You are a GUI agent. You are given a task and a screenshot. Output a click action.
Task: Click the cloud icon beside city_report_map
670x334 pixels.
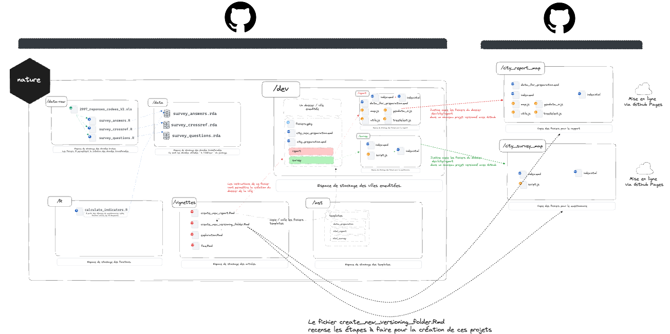(x=643, y=88)
